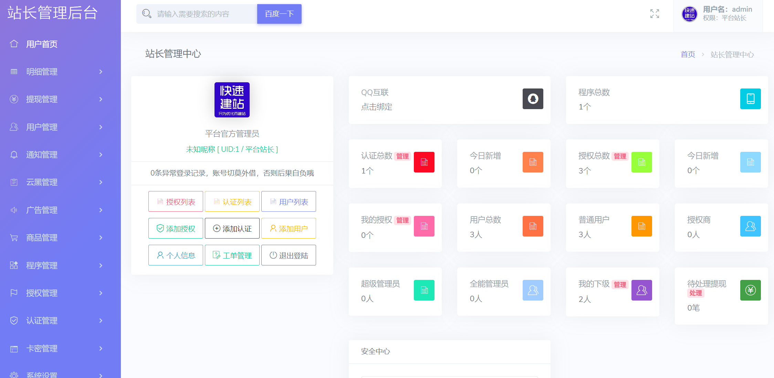Click the QQ penguin icon tile
Viewport: 774px width, 378px height.
(x=533, y=99)
